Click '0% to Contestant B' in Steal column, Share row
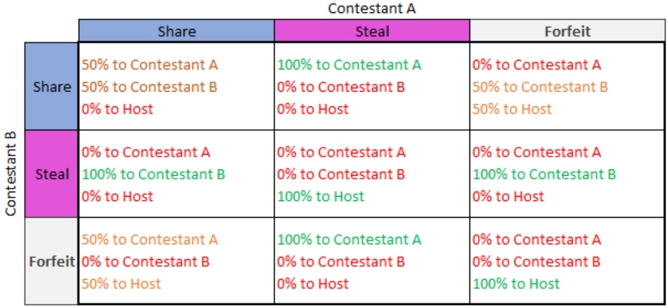Screen dimensions: 668x308 (x=341, y=87)
